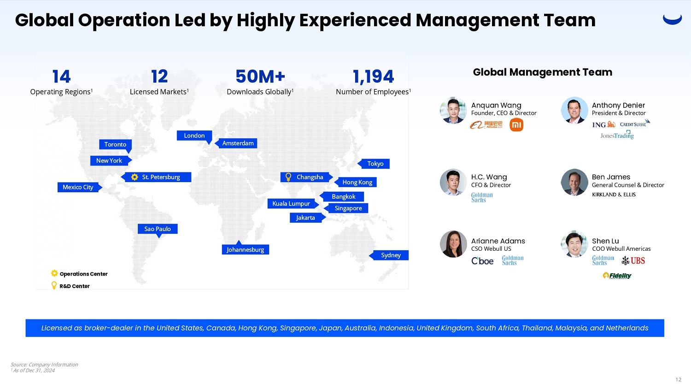Screen dimensions: 691x389
Task: Click the R&D Center legend lightbulb icon
Action: (54, 286)
